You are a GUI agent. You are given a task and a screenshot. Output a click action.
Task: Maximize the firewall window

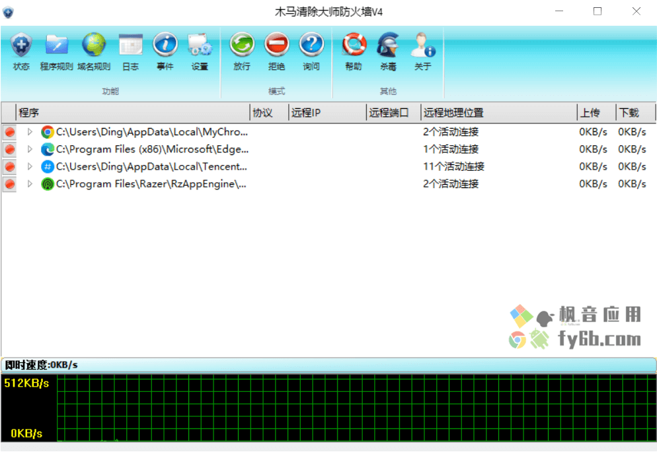coord(598,12)
